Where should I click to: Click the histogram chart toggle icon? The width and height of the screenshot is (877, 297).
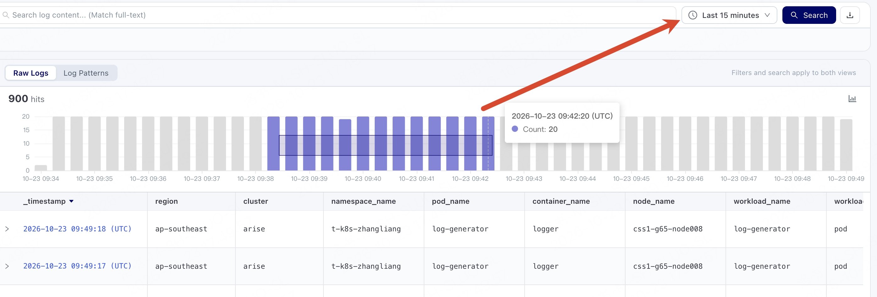point(852,99)
